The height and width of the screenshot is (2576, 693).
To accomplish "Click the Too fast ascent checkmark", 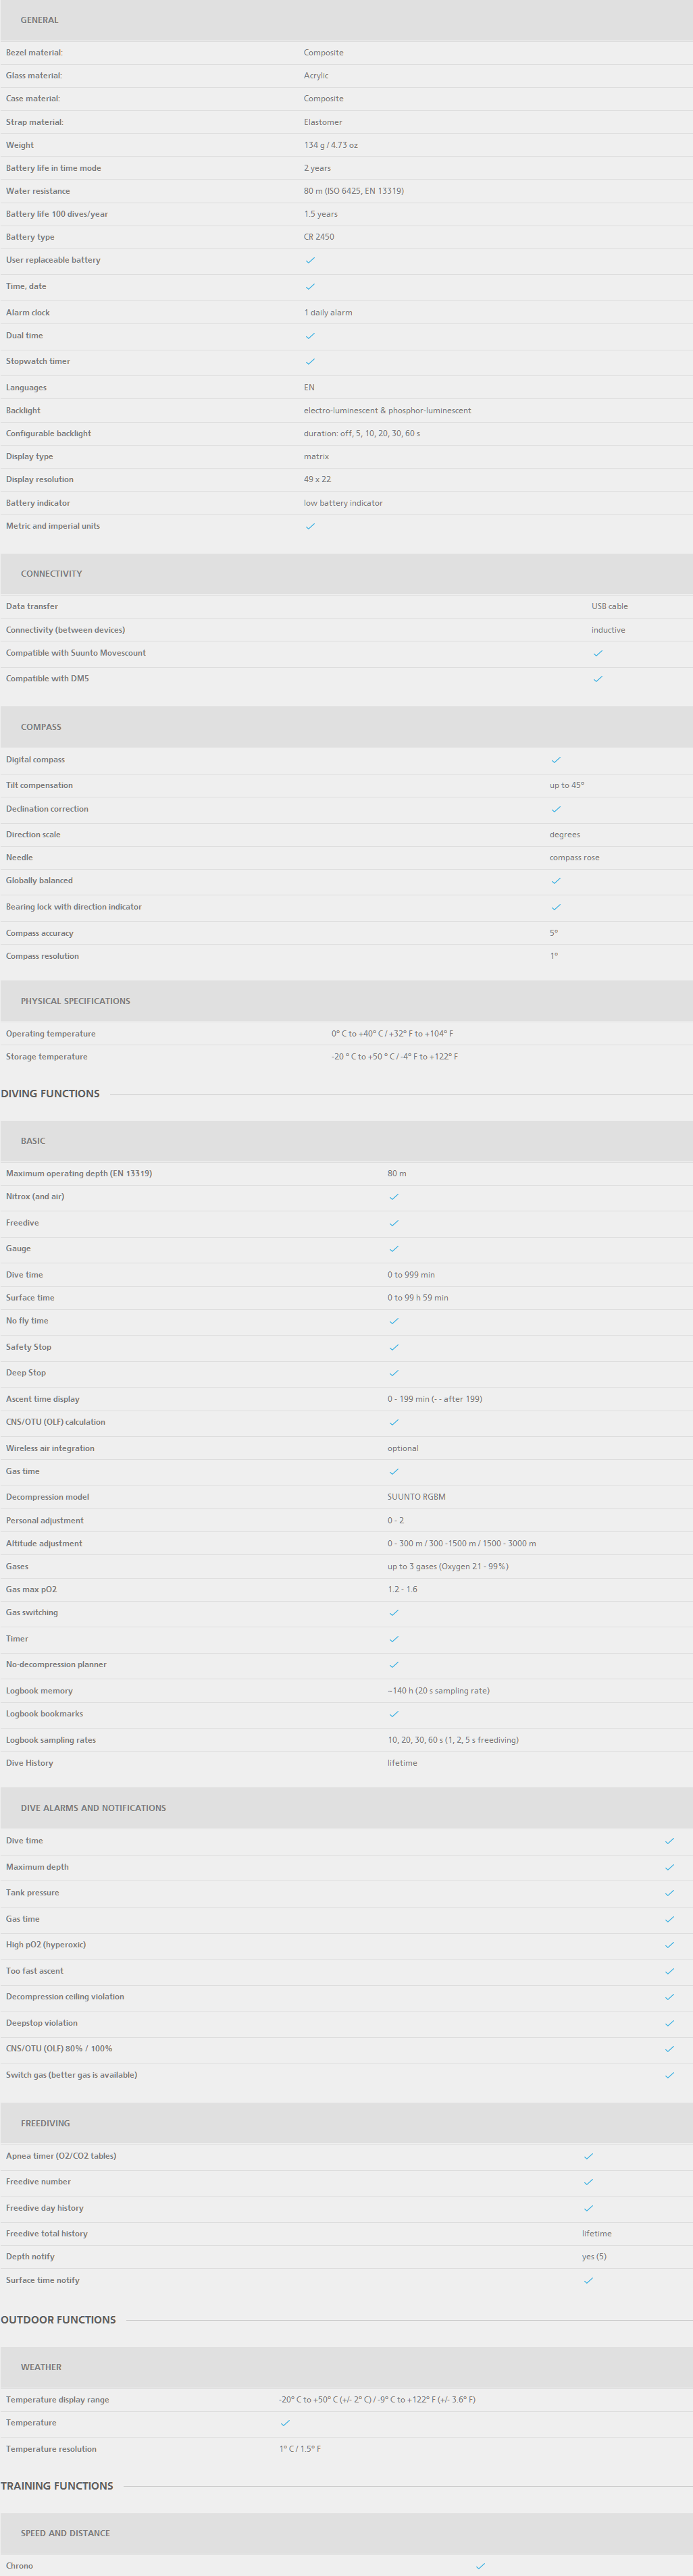I will click(670, 1971).
